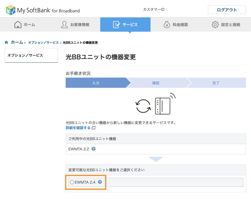251x199 pixels.
Task: Click the 確認 step in progress bar
Action: coord(156,83)
